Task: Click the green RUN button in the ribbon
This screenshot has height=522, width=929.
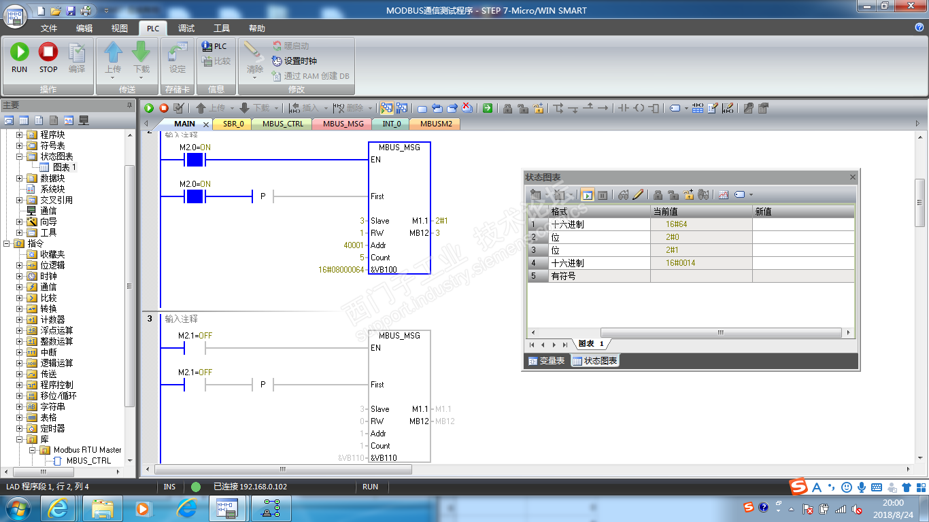Action: pyautogui.click(x=19, y=57)
